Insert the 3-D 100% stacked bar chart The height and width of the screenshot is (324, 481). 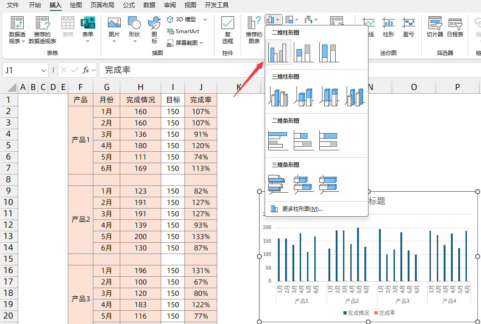329,184
